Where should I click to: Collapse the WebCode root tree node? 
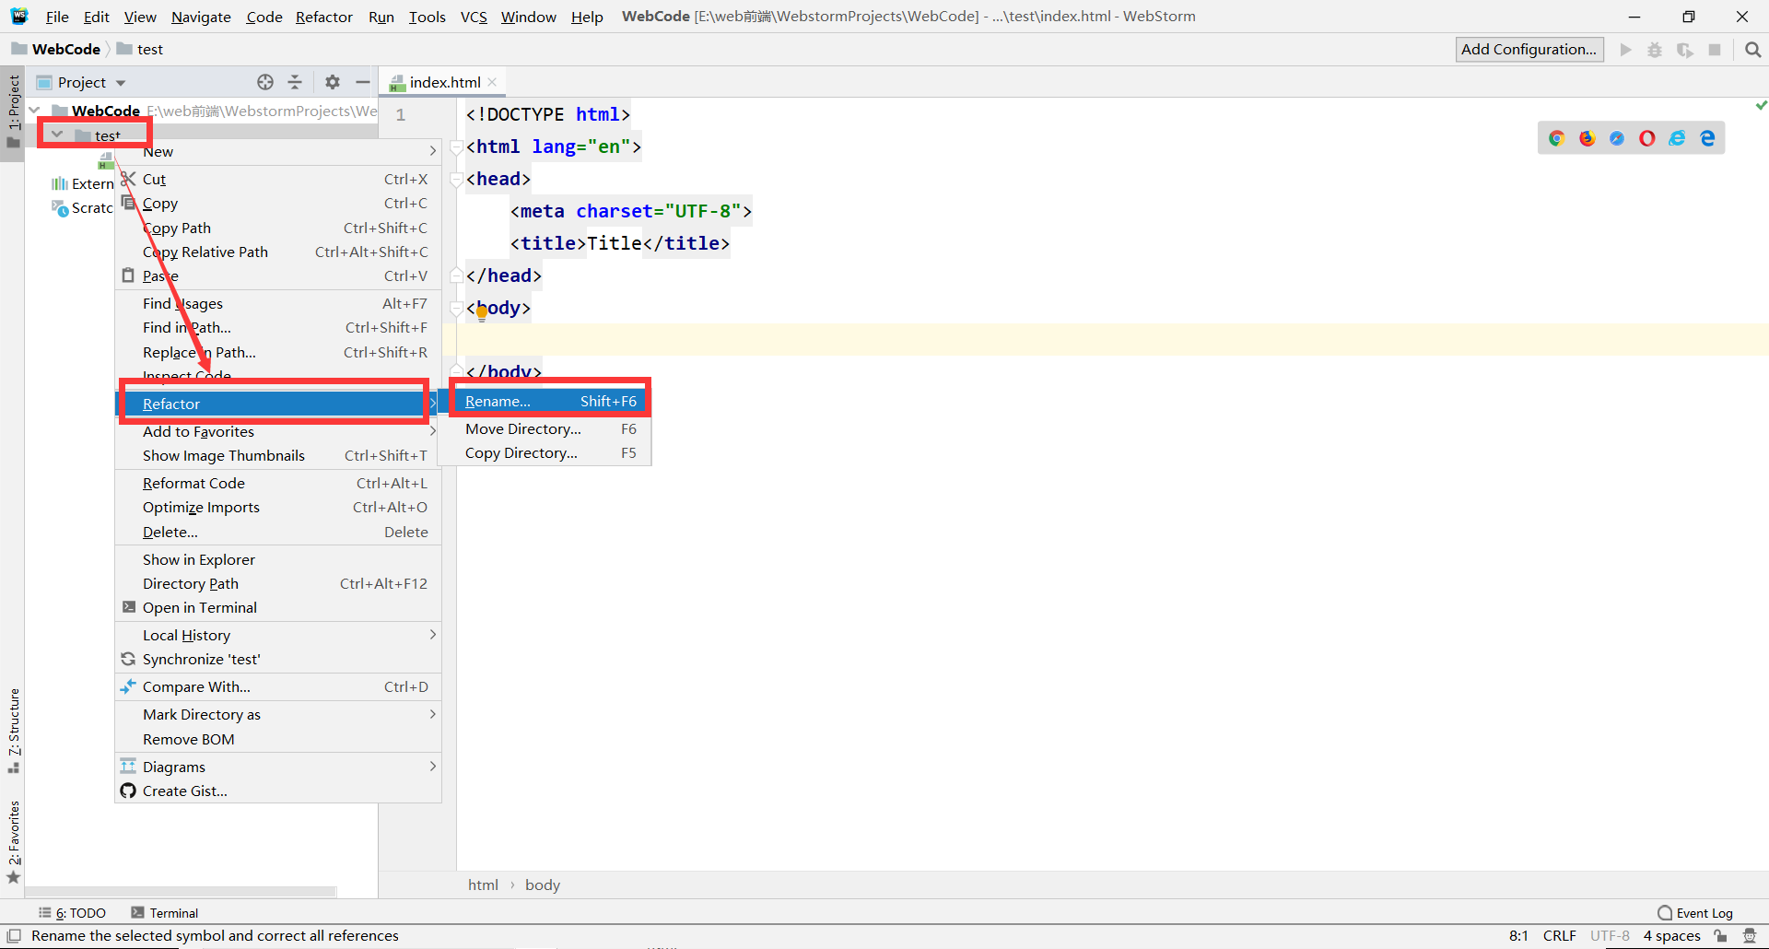(35, 111)
